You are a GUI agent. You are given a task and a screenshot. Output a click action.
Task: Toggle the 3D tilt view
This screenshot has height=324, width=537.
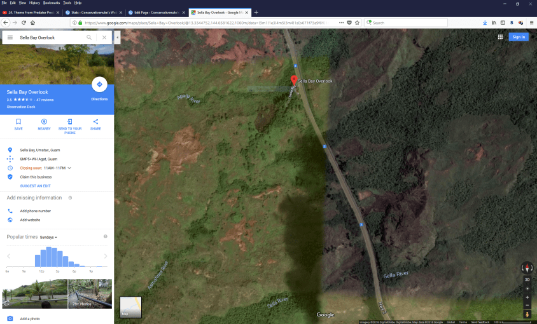tap(527, 280)
